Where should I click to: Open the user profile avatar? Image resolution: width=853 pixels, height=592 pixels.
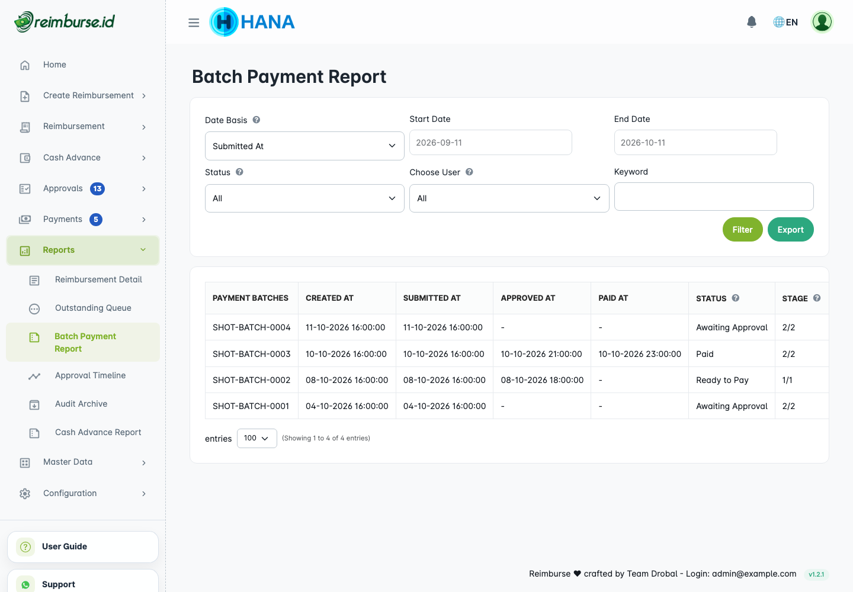coord(822,22)
